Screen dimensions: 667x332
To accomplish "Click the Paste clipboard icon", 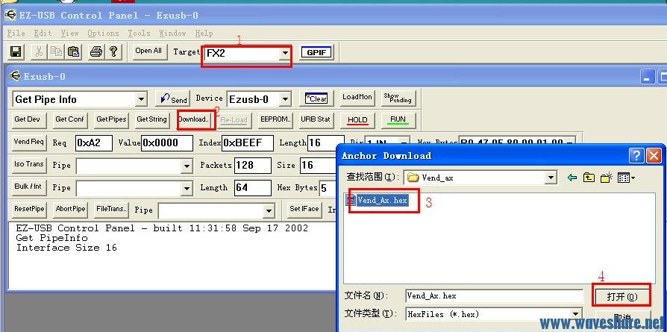I will [x=73, y=52].
